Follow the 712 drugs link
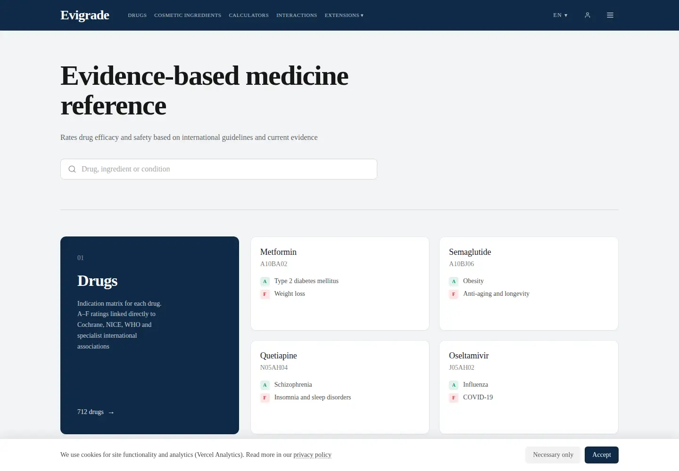The image size is (679, 471). tap(96, 412)
